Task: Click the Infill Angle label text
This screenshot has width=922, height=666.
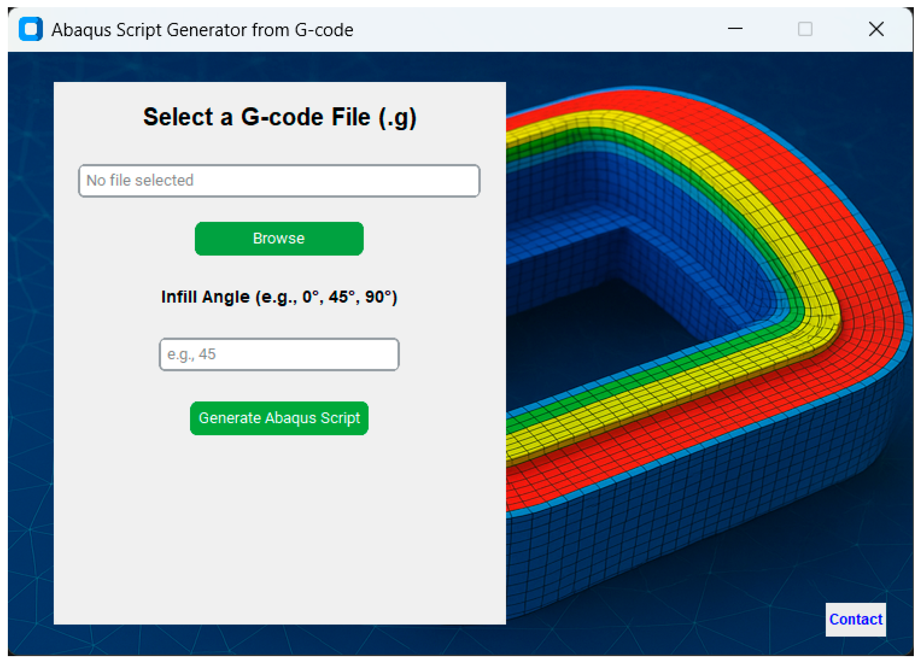Action: point(279,297)
